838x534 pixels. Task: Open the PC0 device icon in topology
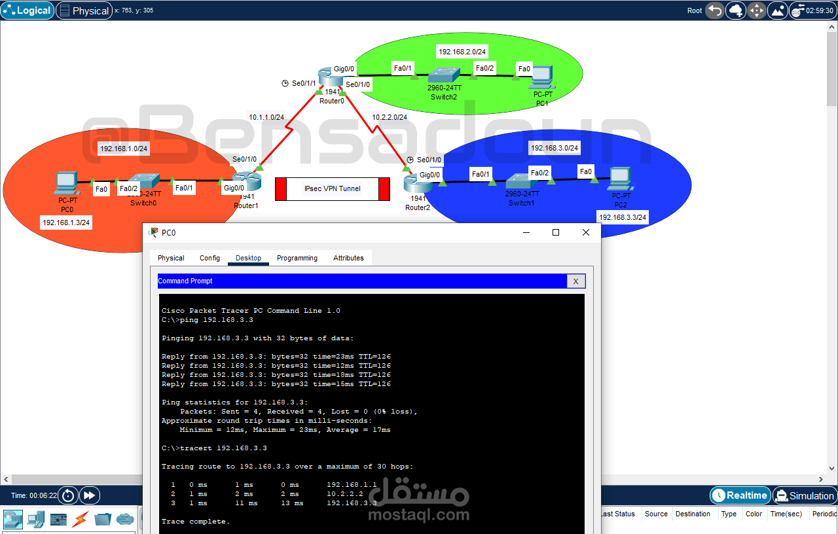click(x=67, y=183)
